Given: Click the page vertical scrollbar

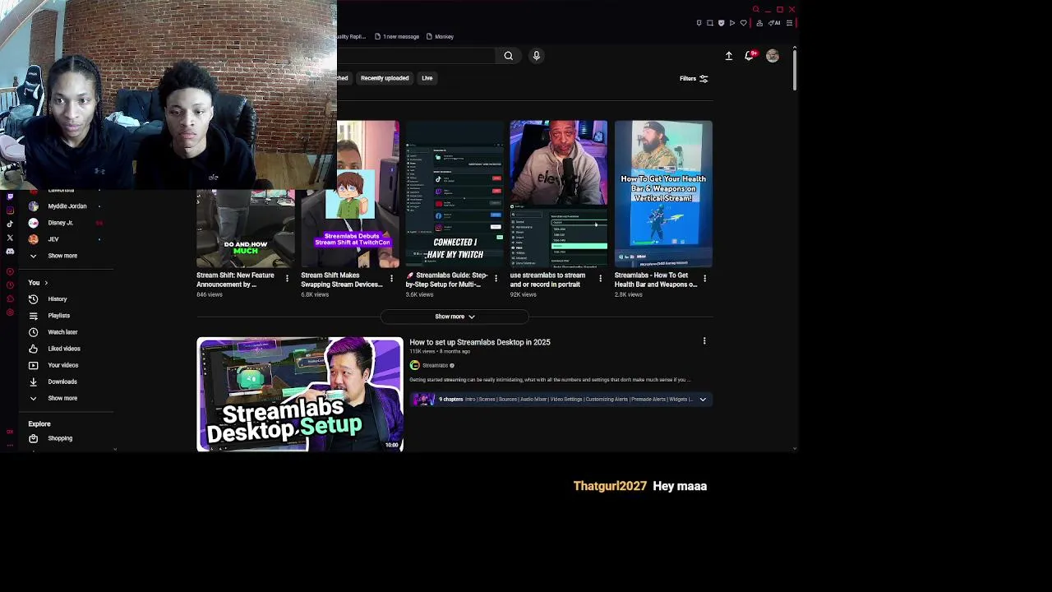Looking at the screenshot, I should [795, 70].
